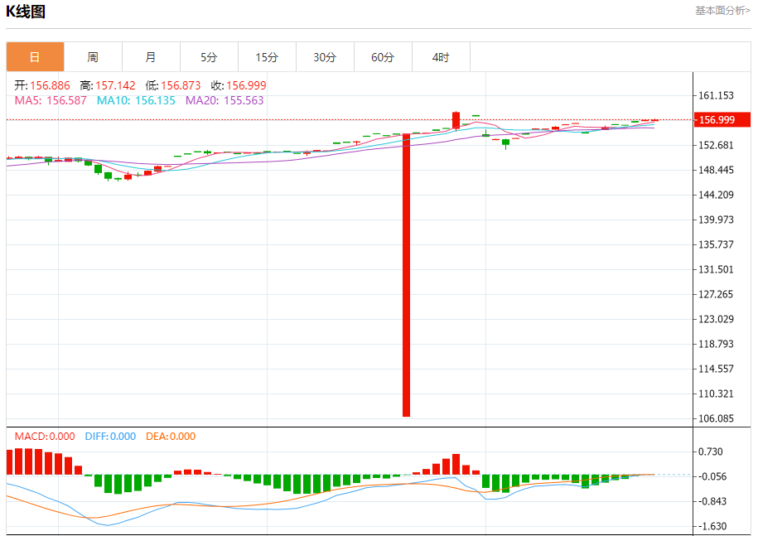
Task: Click the DIFF:0.000 indicator label
Action: [110, 437]
